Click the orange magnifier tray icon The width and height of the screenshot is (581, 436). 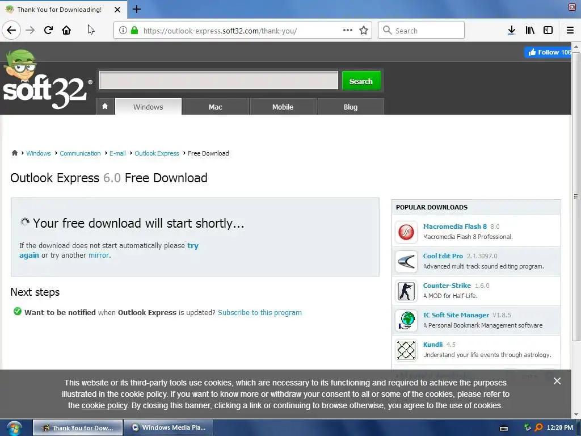pyautogui.click(x=539, y=427)
